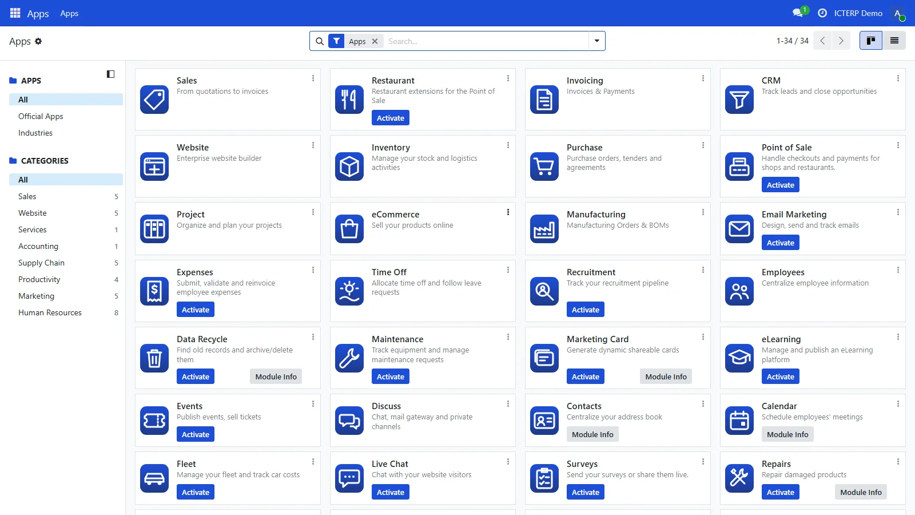Click the Manufacturing factory icon
This screenshot has height=515, width=915.
[x=544, y=229]
